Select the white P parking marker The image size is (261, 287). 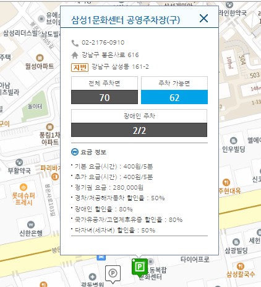(x=113, y=274)
